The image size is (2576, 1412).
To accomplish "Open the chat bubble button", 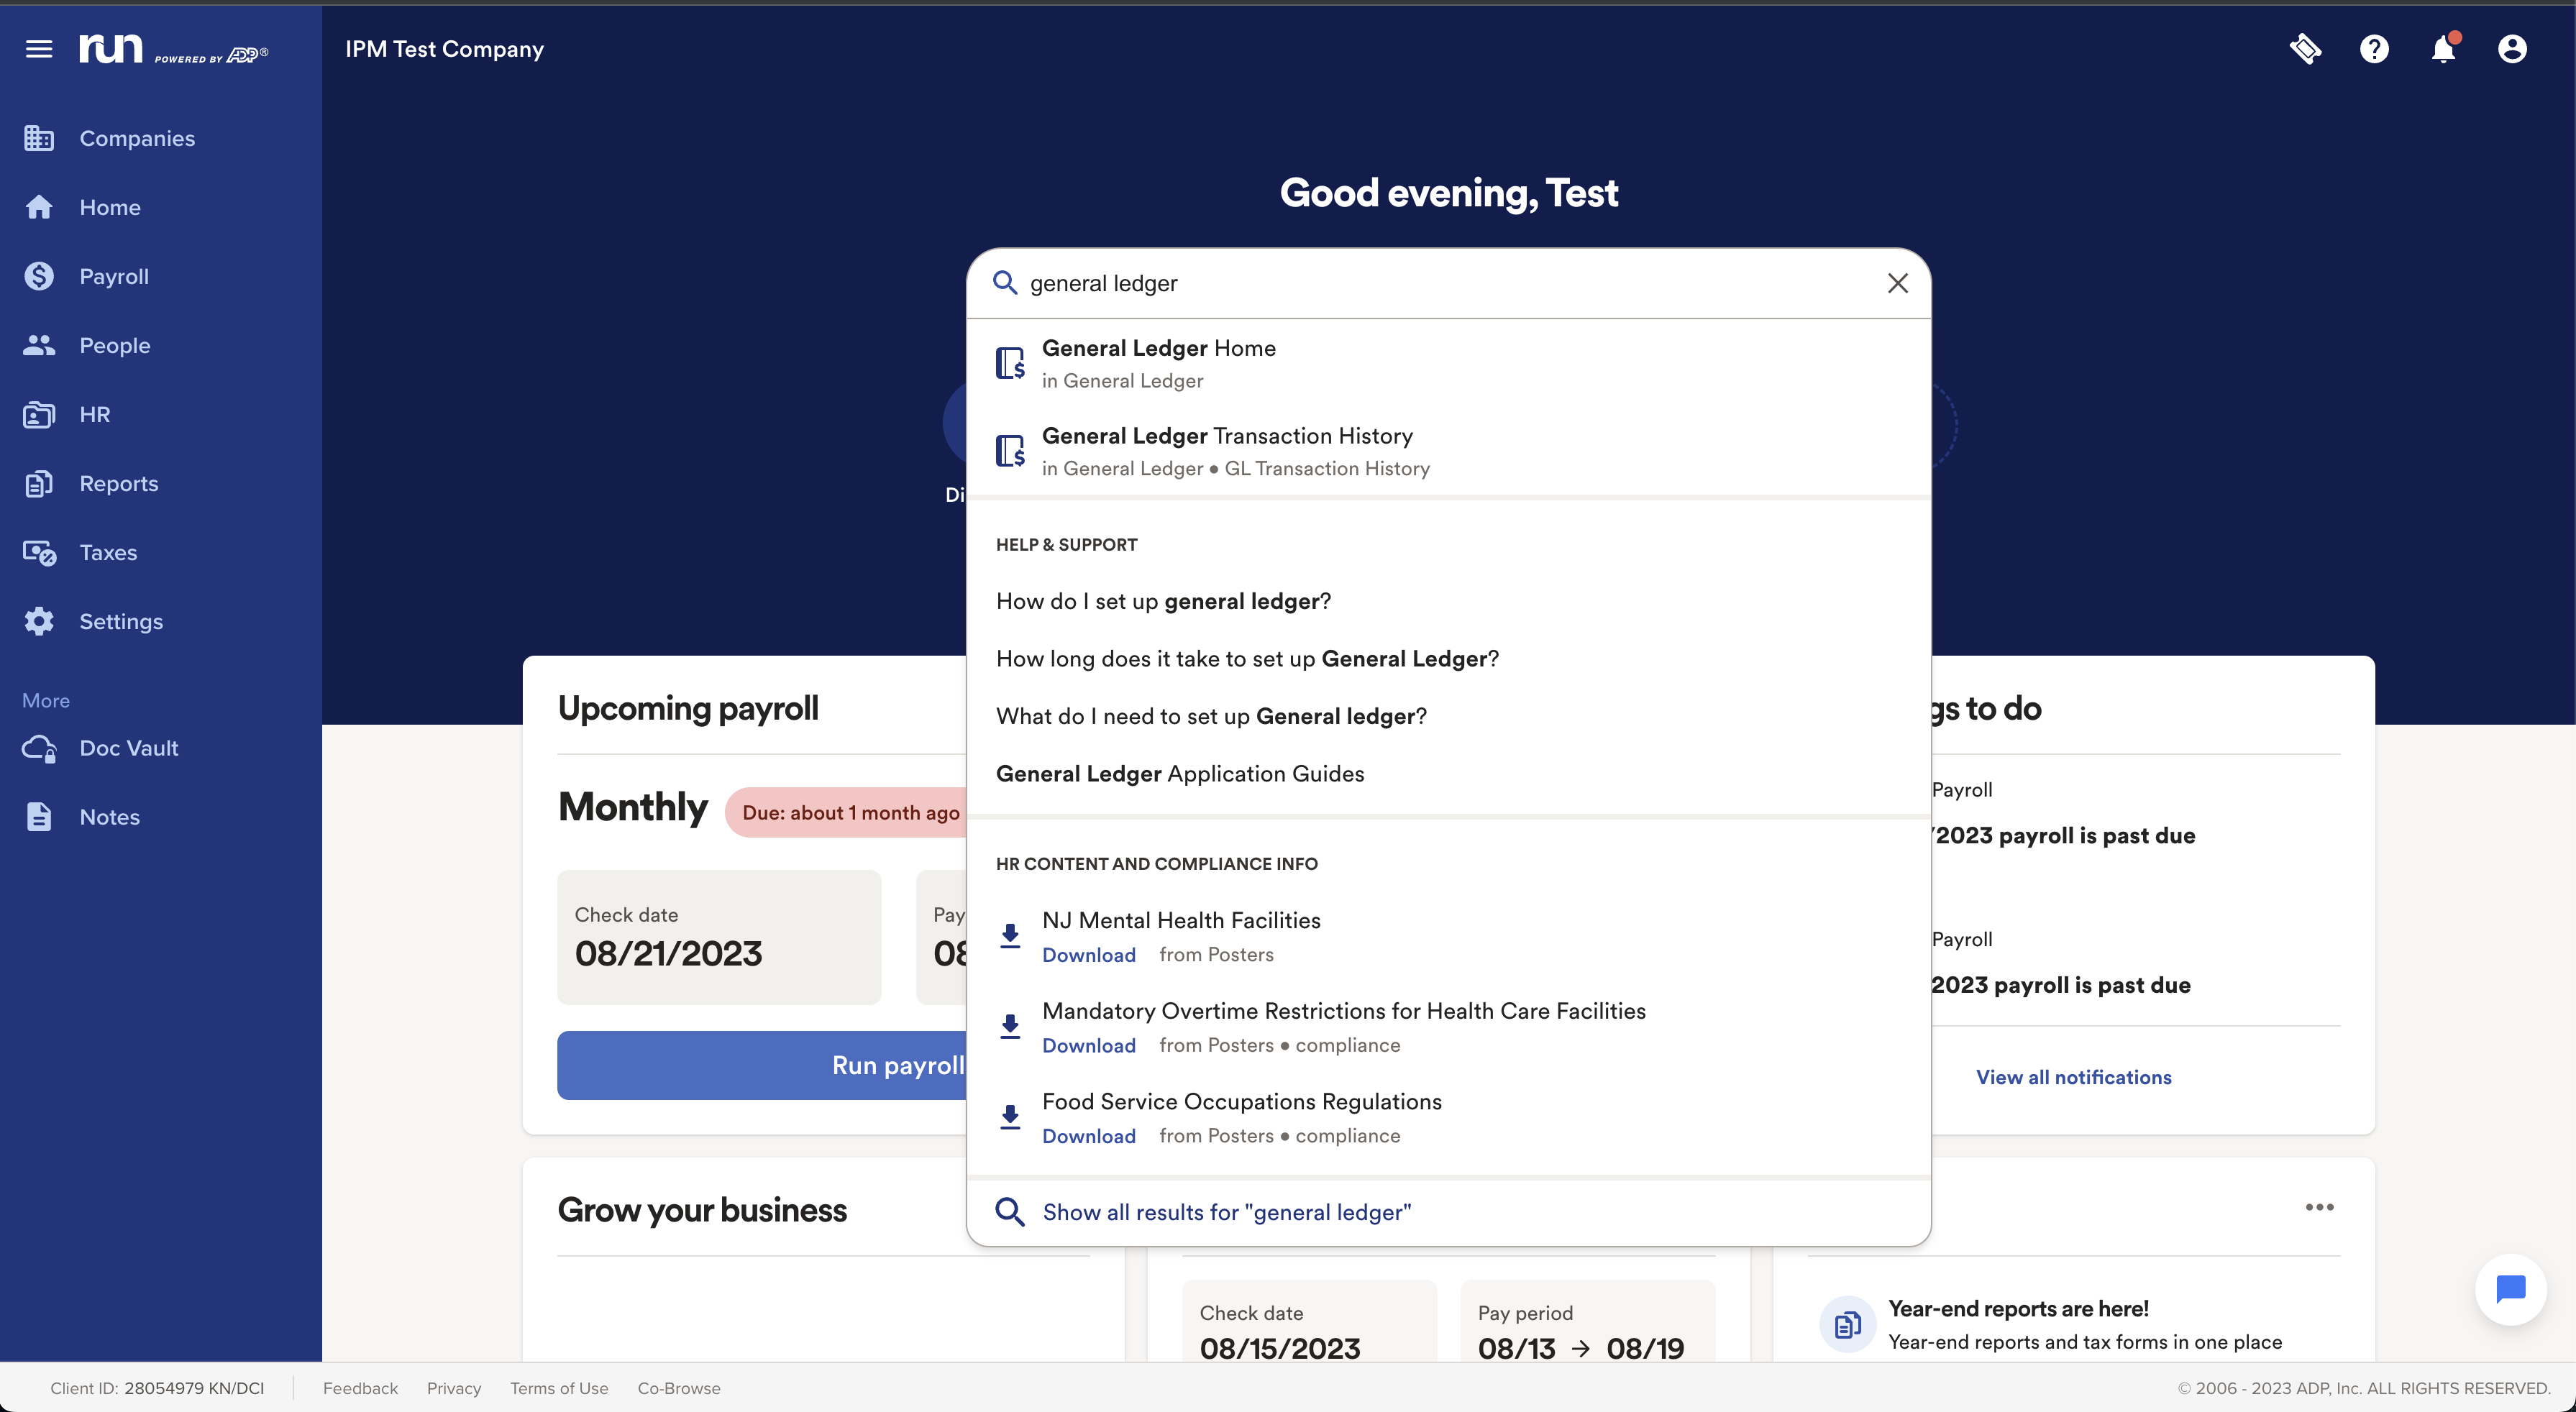I will [2511, 1290].
